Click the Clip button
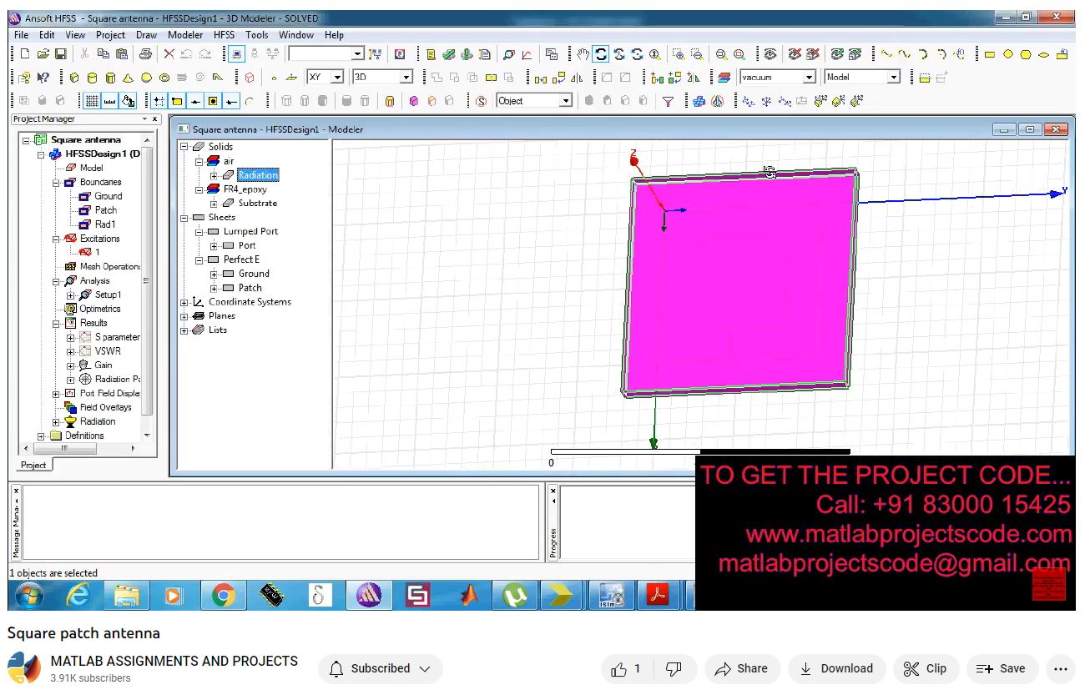1085x695 pixels. pos(926,668)
